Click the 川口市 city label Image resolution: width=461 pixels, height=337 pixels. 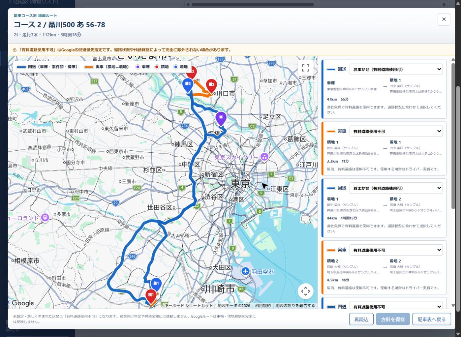226,94
